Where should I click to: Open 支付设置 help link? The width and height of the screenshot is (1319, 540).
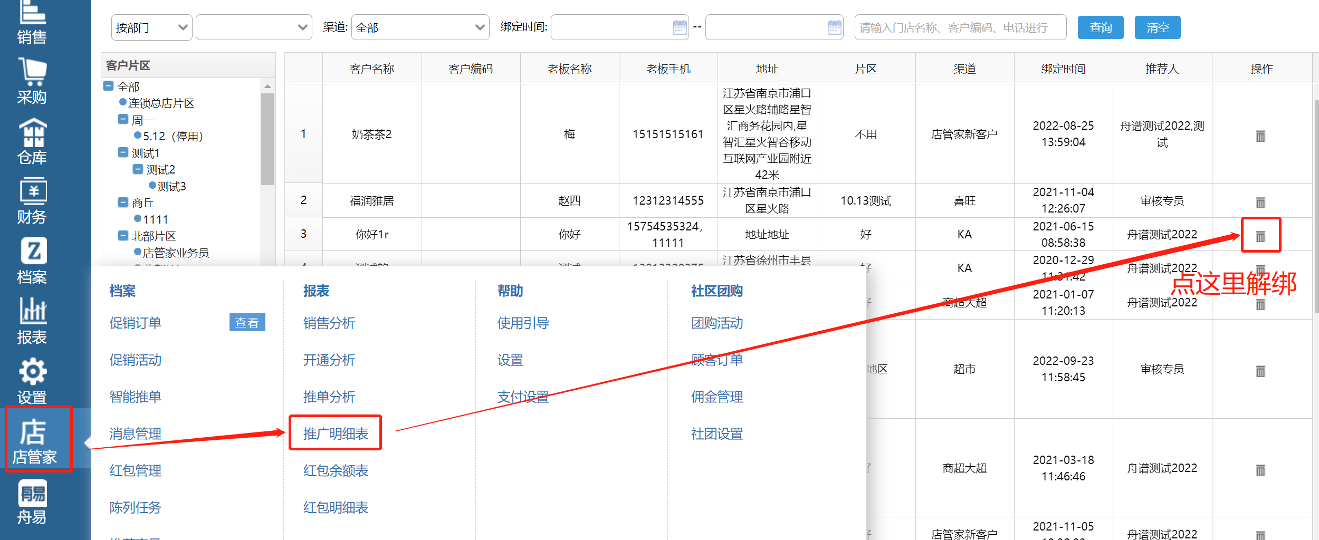(x=523, y=397)
